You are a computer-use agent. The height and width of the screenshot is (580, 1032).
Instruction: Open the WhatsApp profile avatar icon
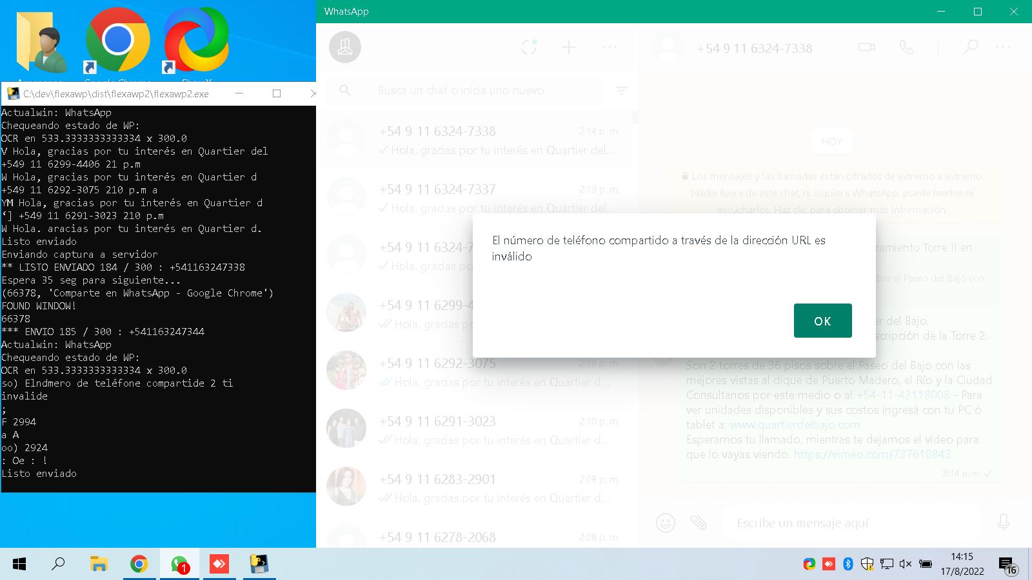[345, 47]
